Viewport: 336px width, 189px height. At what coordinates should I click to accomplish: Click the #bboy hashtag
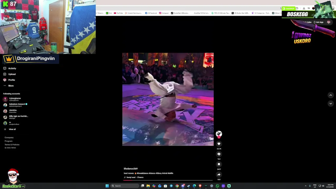[x=159, y=173]
